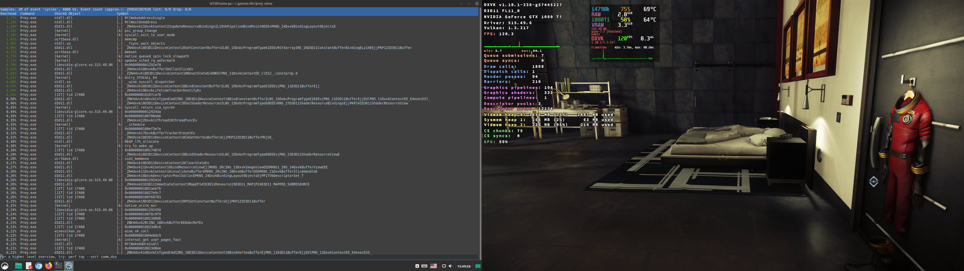Click the small white tray icon left of keyboard
This screenshot has height=271, width=964.
417,266
